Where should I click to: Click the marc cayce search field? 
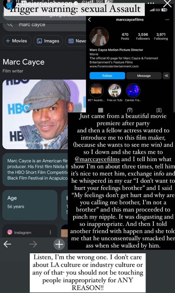pyautogui.click(x=45, y=25)
